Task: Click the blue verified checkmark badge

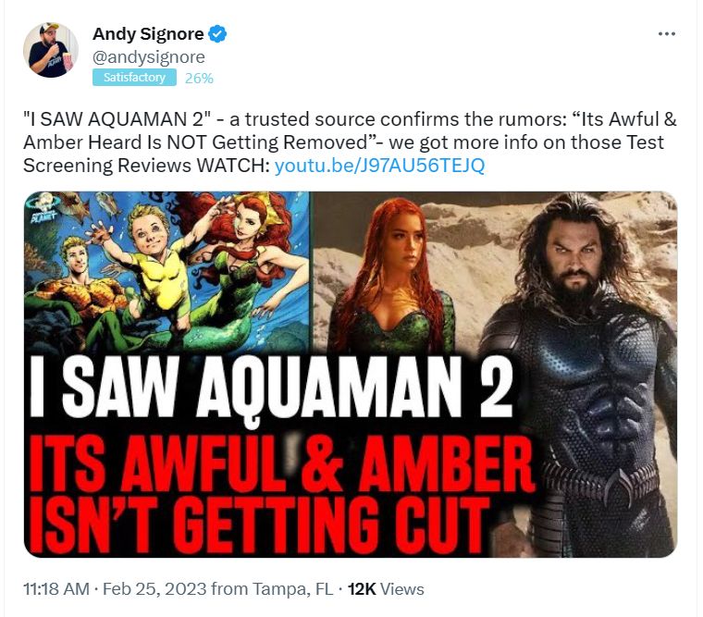Action: (x=217, y=34)
